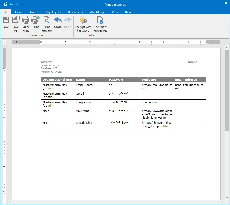Click the title bar undo arrow
The width and height of the screenshot is (230, 205).
point(11,4)
